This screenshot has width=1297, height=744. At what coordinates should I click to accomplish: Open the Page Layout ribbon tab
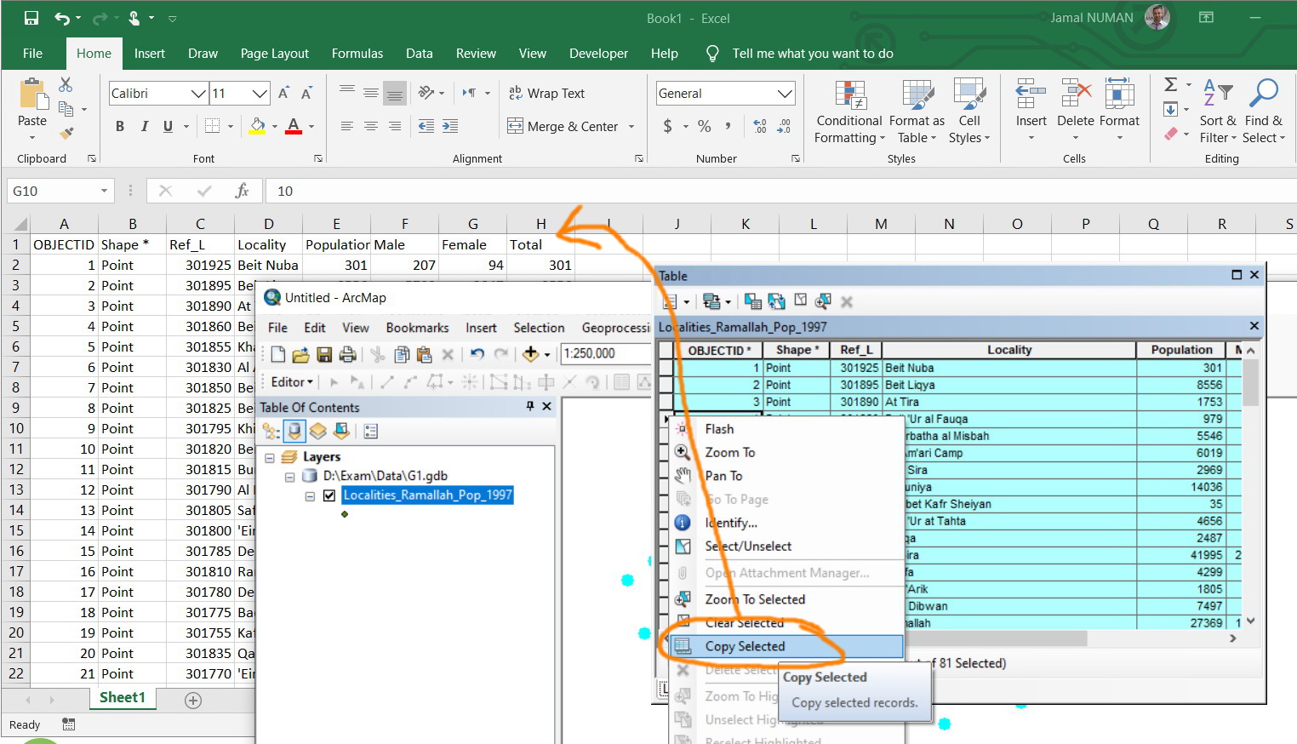coord(274,53)
